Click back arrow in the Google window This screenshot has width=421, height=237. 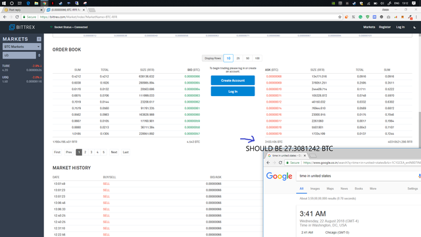268,163
